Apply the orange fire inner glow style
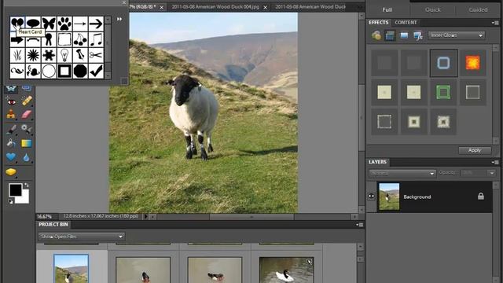Screen dimensions: 503x283 click(x=472, y=63)
